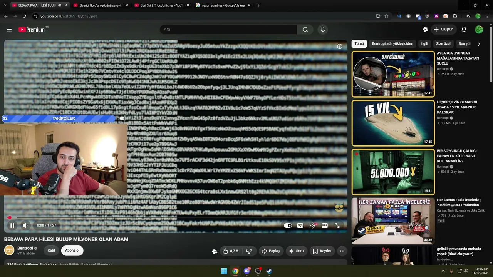The width and height of the screenshot is (493, 277).
Task: Open the YouTube guide hamburger menu
Action: [x=9, y=30]
